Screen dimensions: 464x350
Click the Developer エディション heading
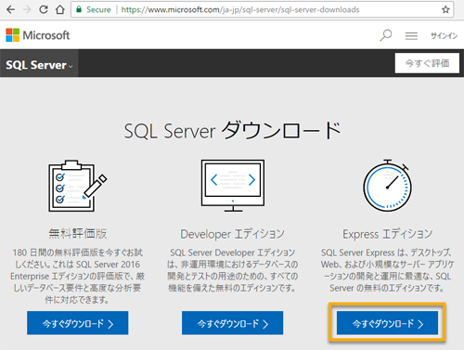click(232, 234)
